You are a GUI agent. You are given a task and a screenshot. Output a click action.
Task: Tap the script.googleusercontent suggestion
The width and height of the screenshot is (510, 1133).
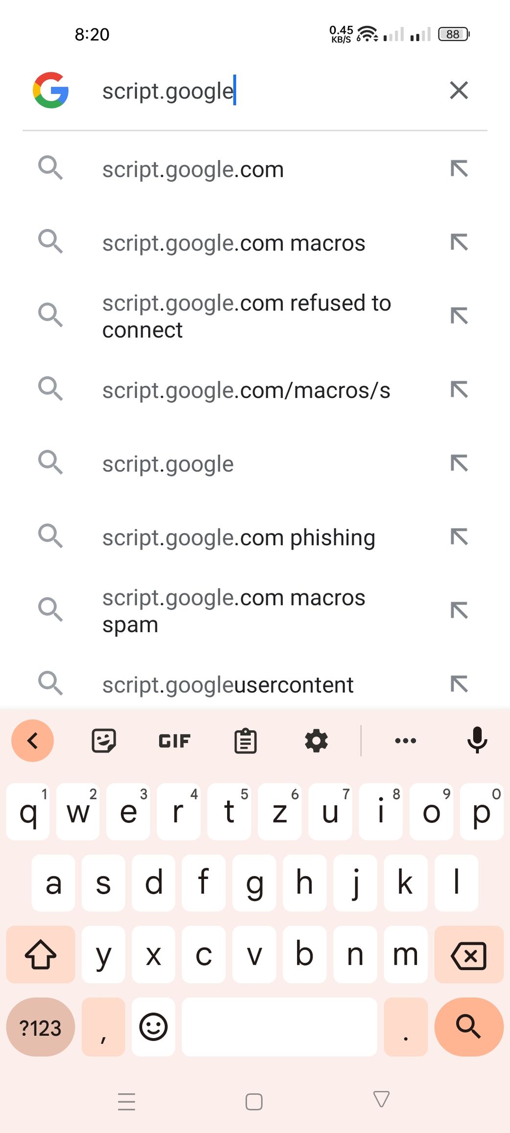pyautogui.click(x=228, y=685)
